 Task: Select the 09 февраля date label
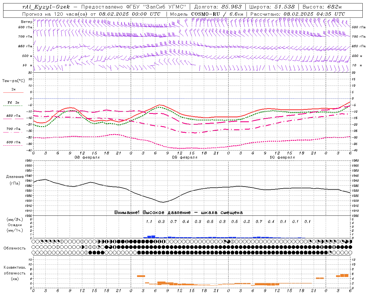[185, 157]
